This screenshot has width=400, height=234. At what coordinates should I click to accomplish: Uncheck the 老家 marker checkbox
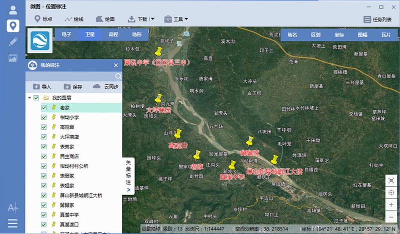pyautogui.click(x=44, y=108)
